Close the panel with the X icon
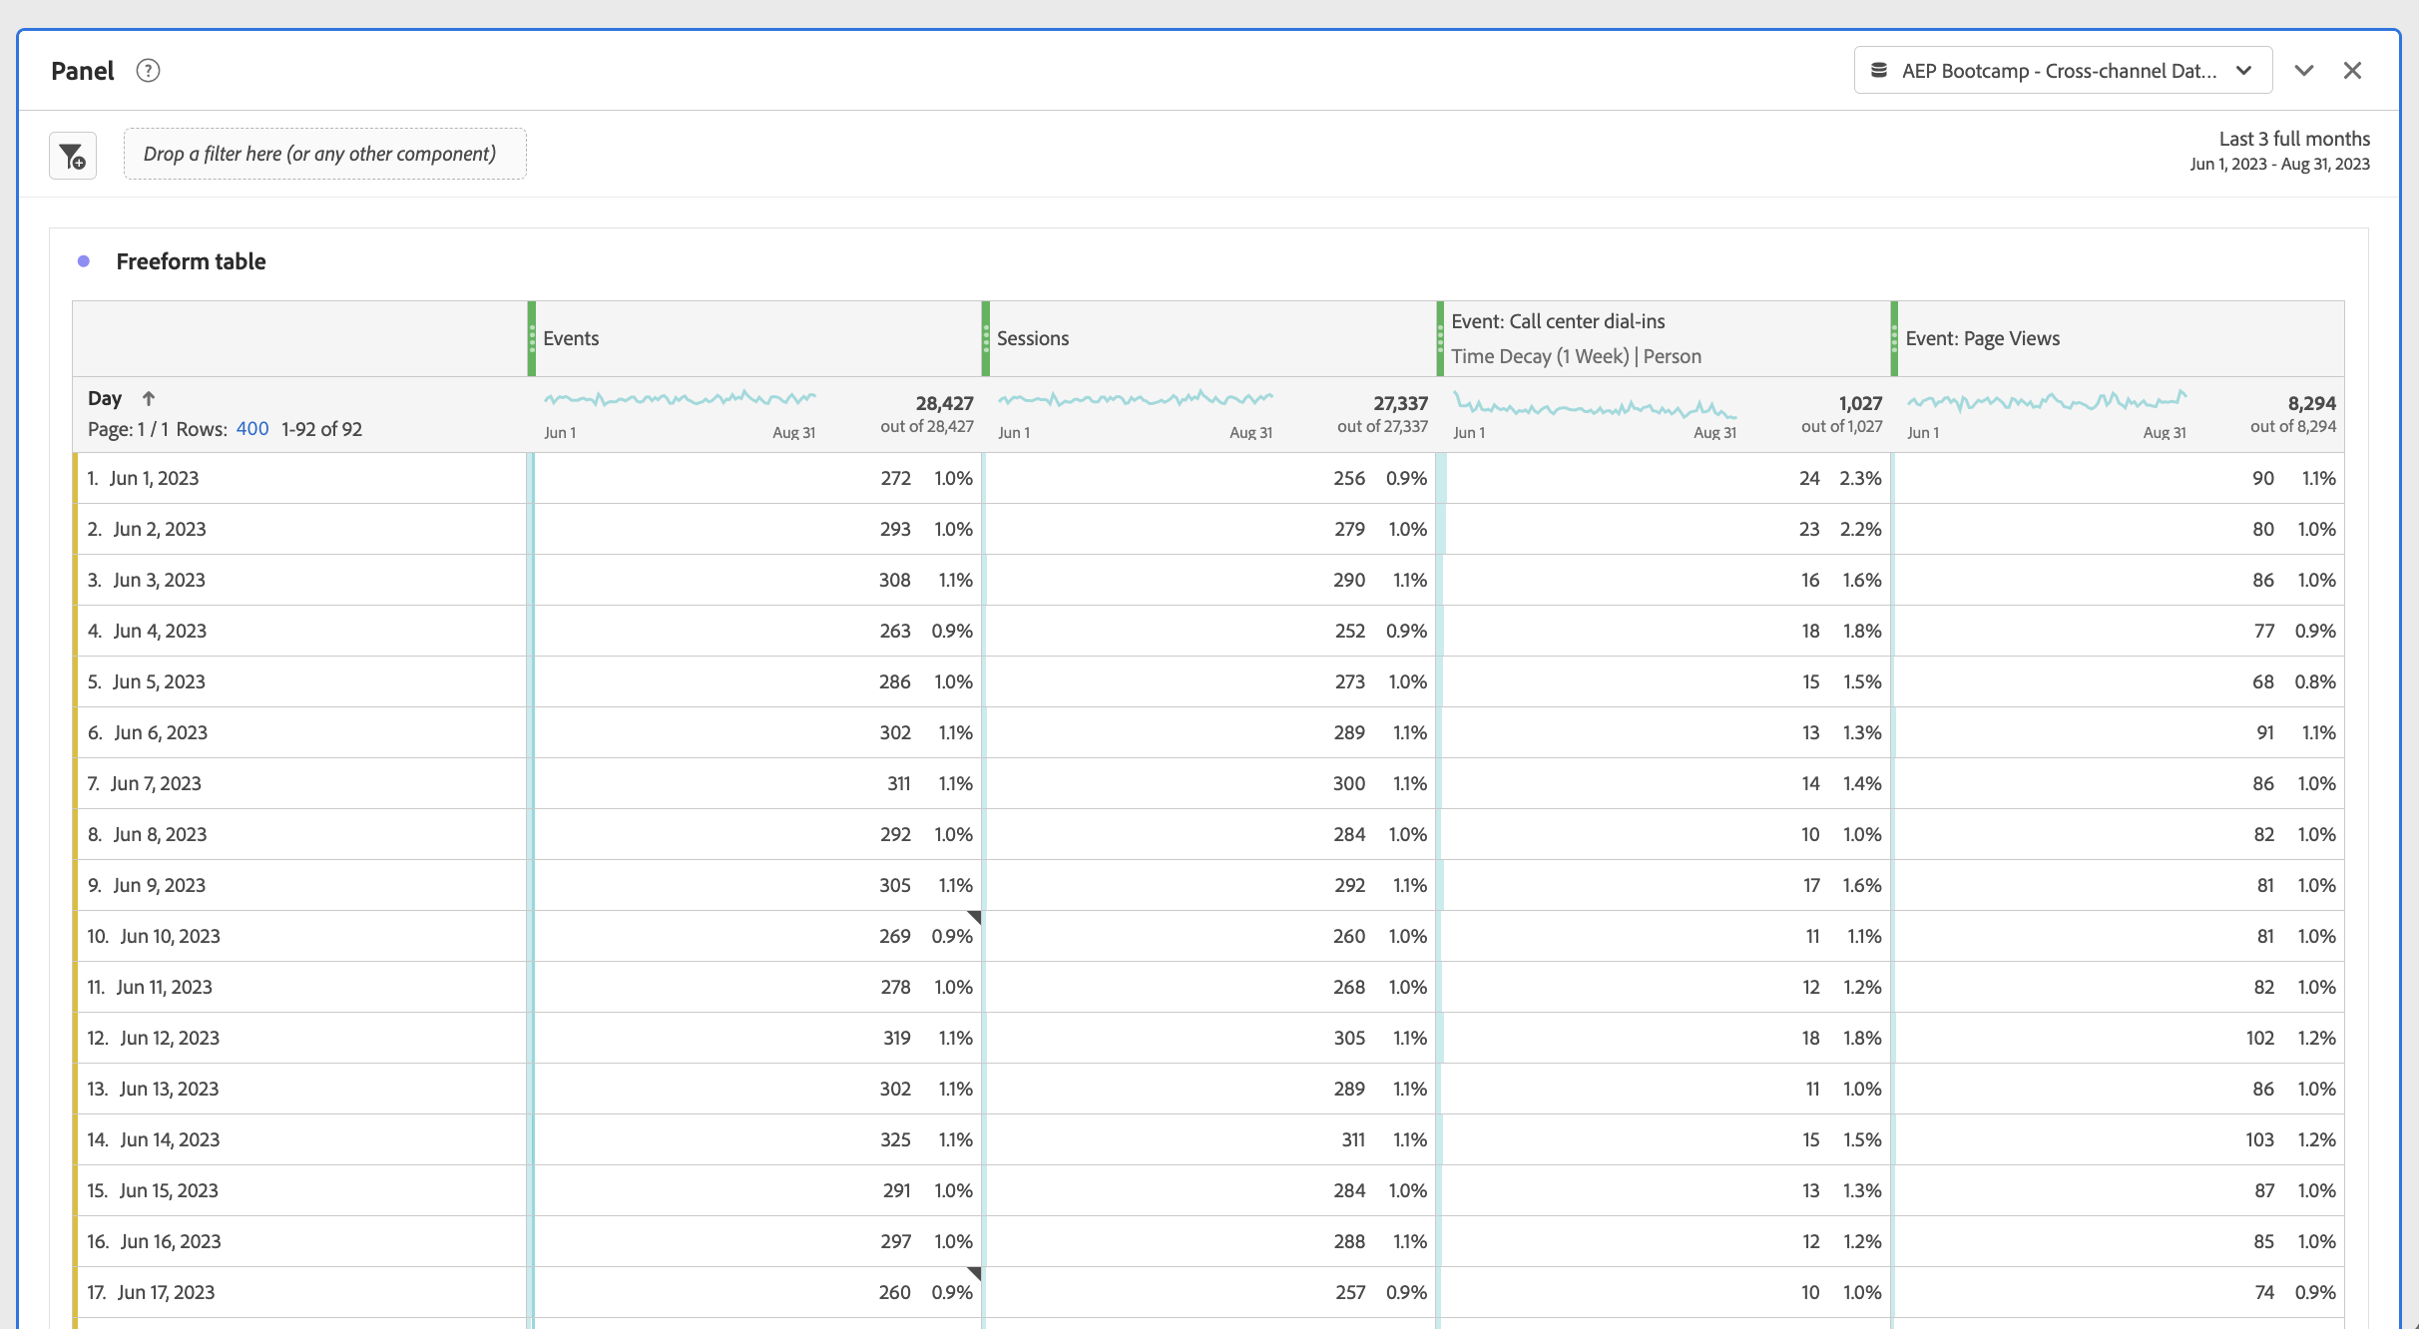 click(x=2353, y=71)
